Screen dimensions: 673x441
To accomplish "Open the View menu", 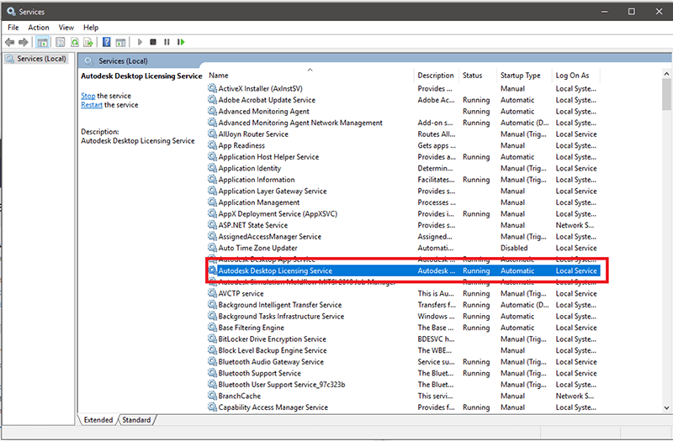I will click(66, 28).
